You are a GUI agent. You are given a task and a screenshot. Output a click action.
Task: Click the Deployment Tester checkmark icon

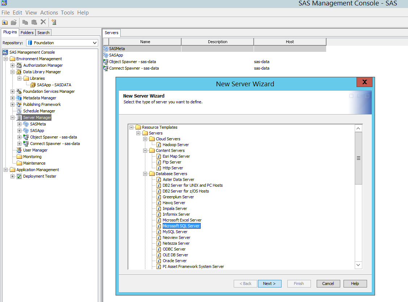tap(19, 177)
